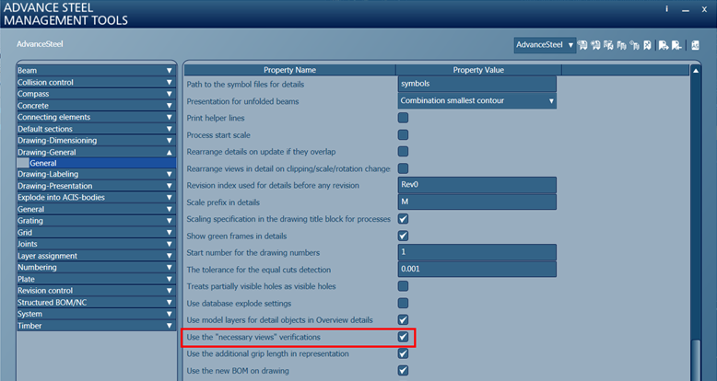Click the copy profile icon with two pages
This screenshot has height=381, width=717.
pos(621,45)
